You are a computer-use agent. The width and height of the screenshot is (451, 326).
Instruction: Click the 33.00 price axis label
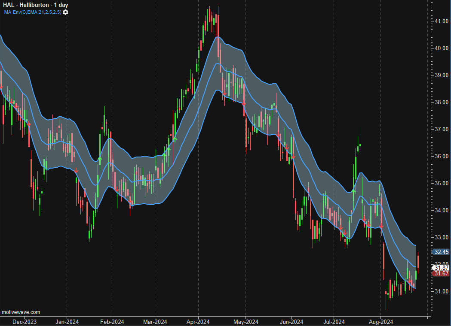(442, 237)
